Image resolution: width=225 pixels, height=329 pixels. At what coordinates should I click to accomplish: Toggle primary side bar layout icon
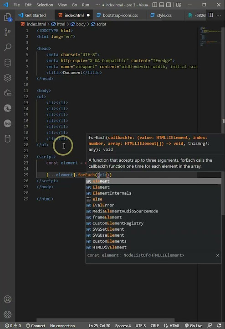[x=155, y=5]
